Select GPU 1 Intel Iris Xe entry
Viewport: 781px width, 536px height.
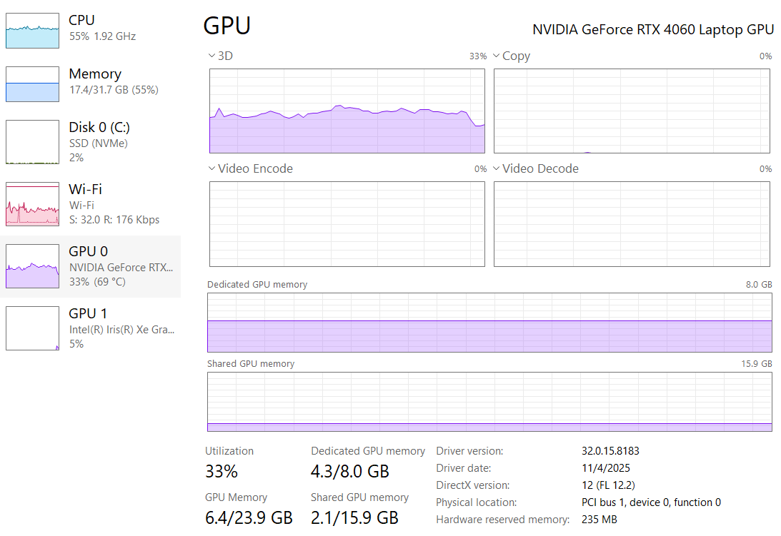point(121,329)
